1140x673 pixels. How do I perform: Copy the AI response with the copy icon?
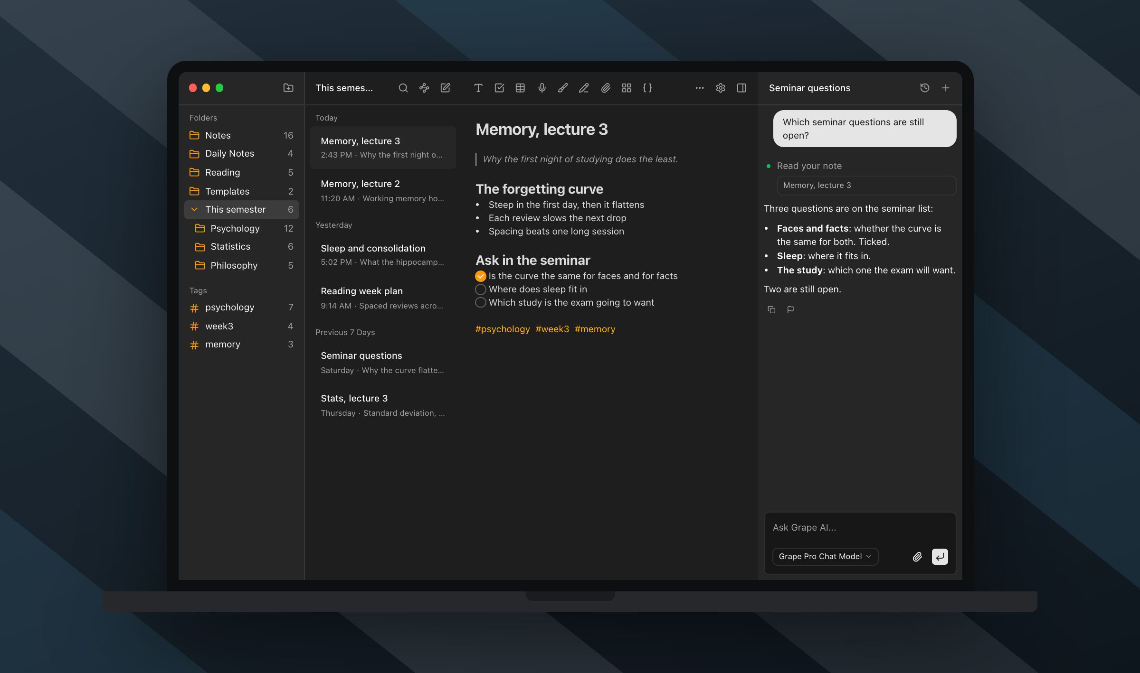(771, 309)
